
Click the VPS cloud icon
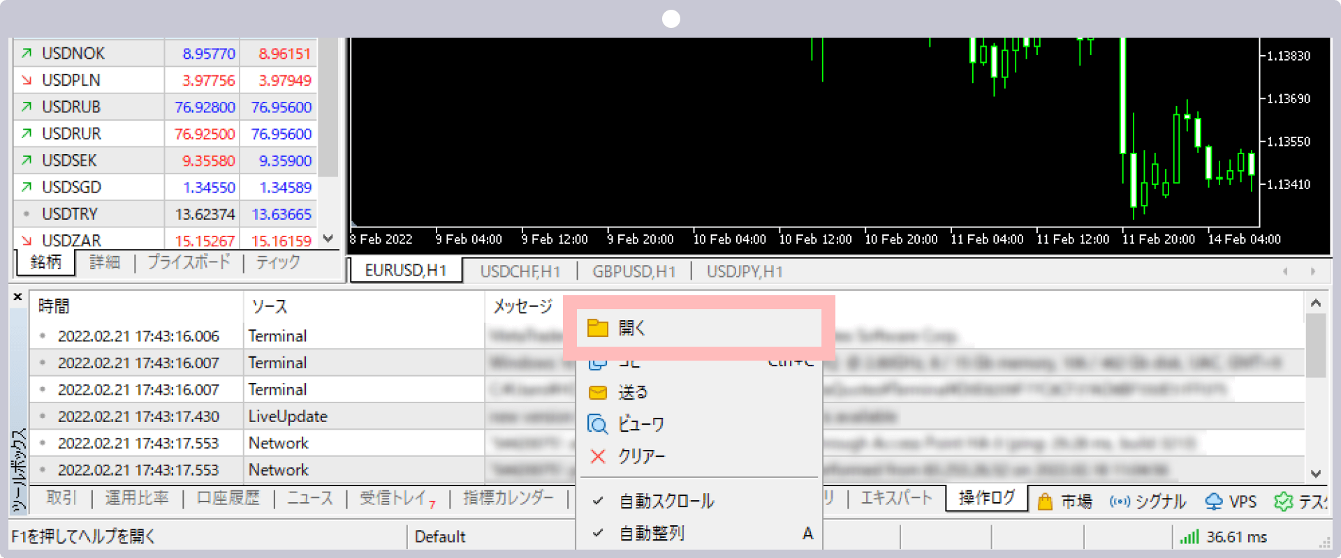1214,502
